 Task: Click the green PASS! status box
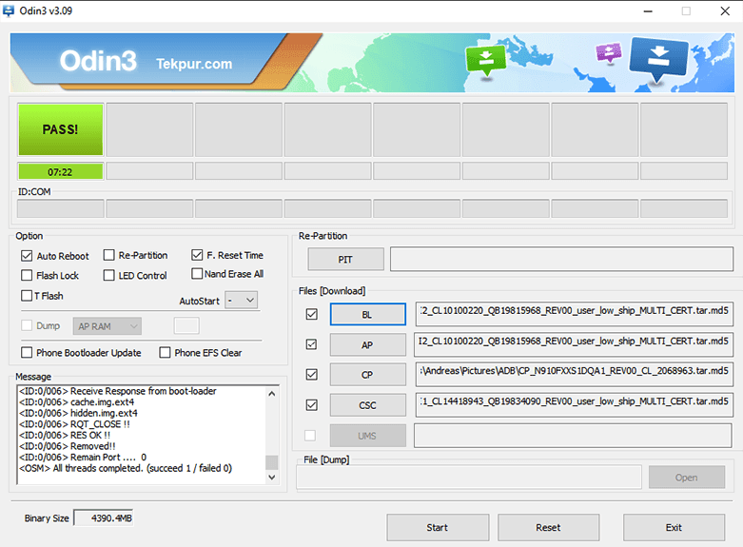click(60, 129)
